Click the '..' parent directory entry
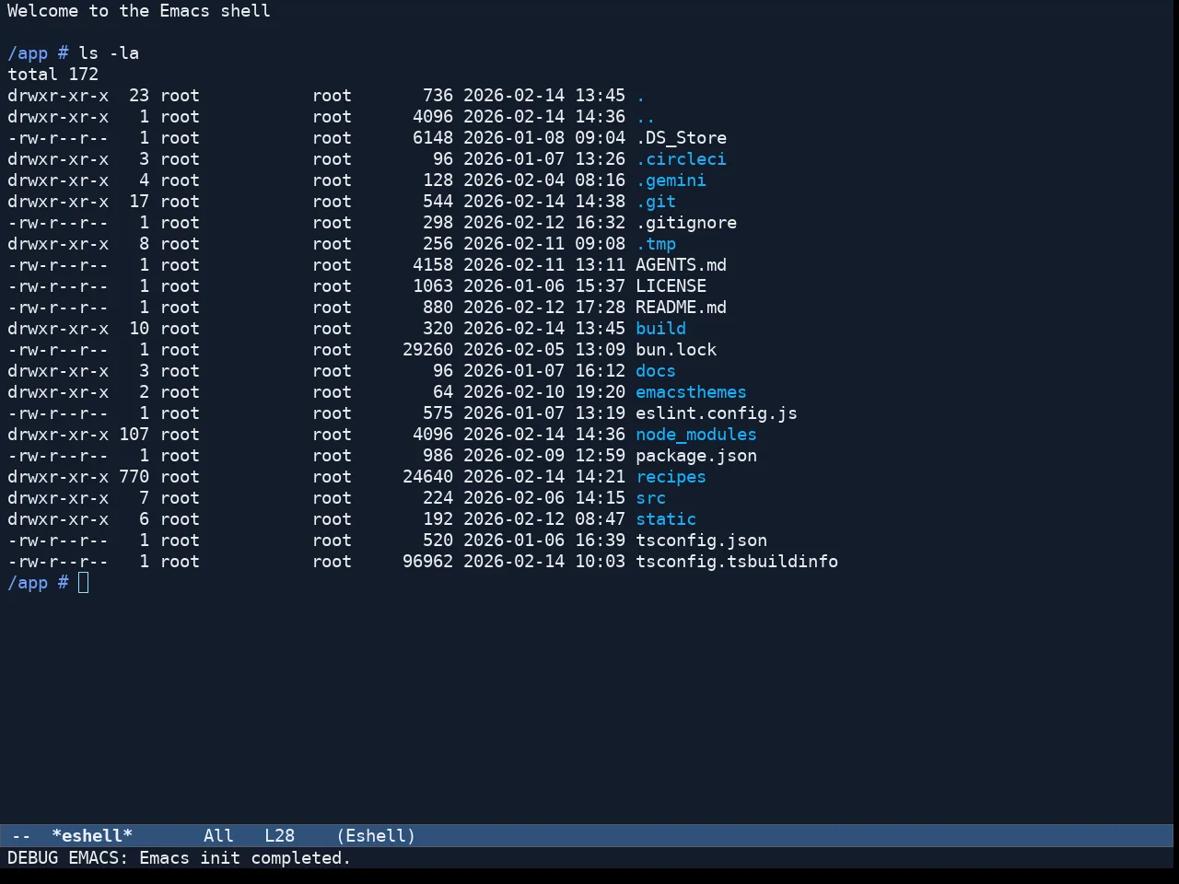The image size is (1179, 884). pyautogui.click(x=646, y=117)
